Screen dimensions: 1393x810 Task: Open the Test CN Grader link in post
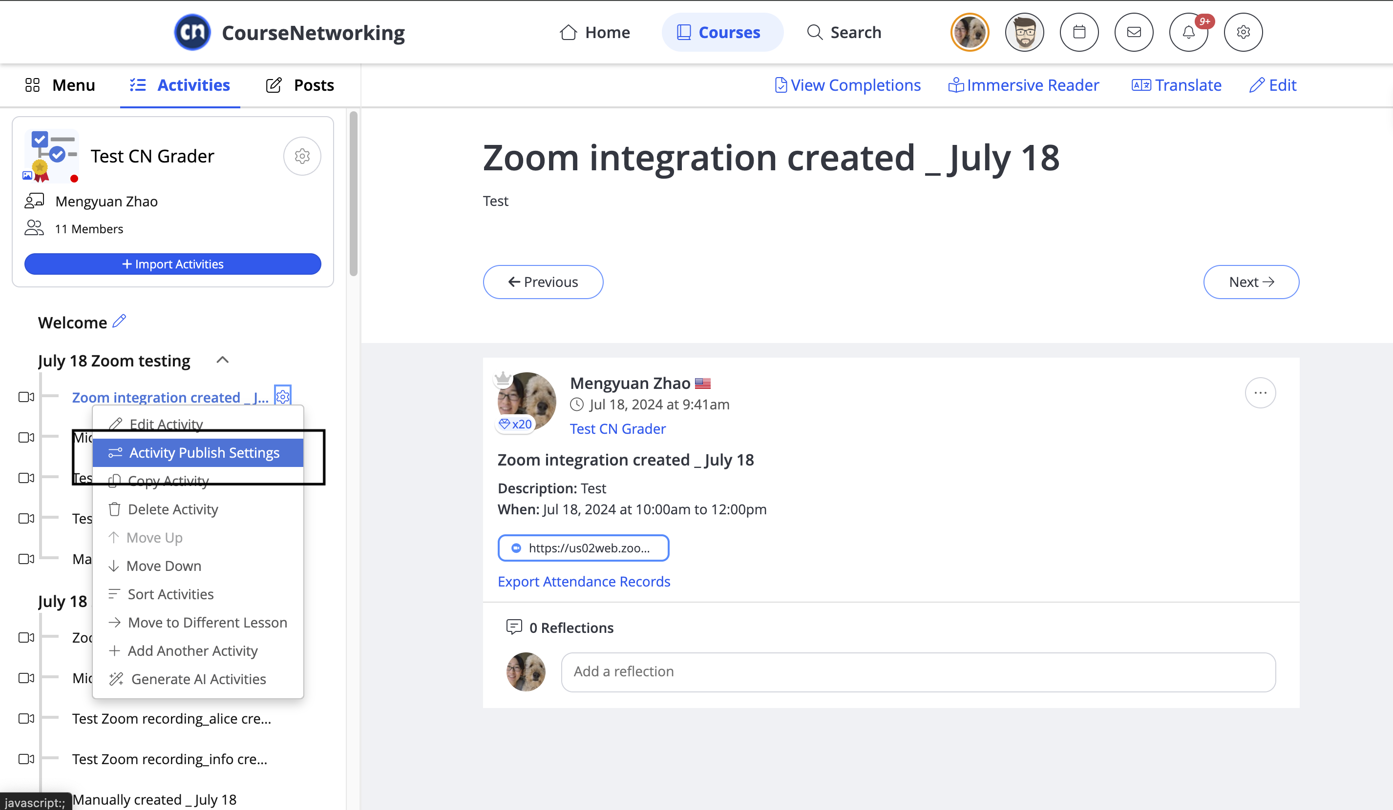(x=617, y=428)
